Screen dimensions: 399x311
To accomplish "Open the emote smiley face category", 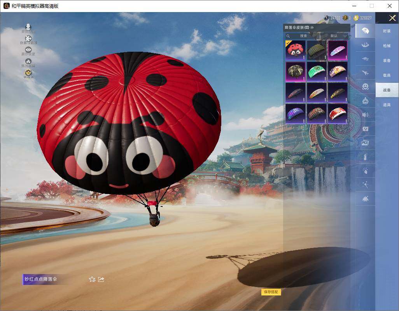I will click(x=365, y=86).
